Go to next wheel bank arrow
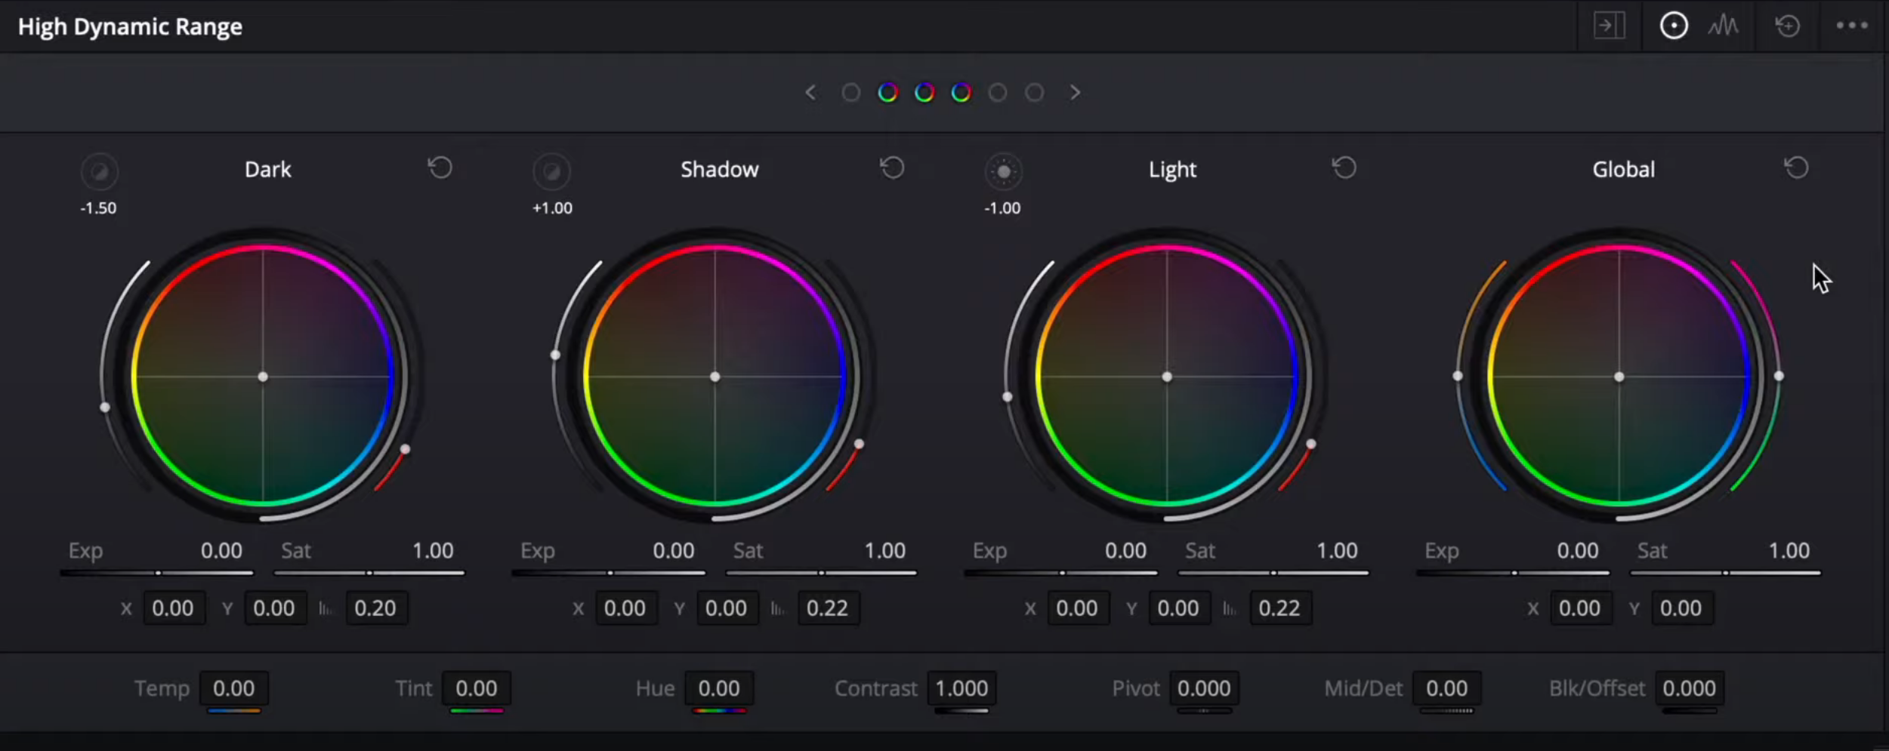Viewport: 1889px width, 751px height. point(1075,92)
